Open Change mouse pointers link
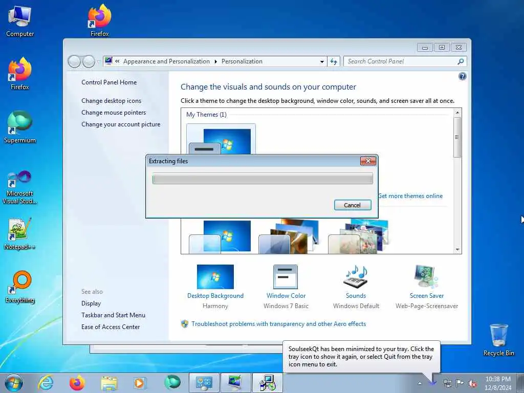524x393 pixels. tap(114, 112)
